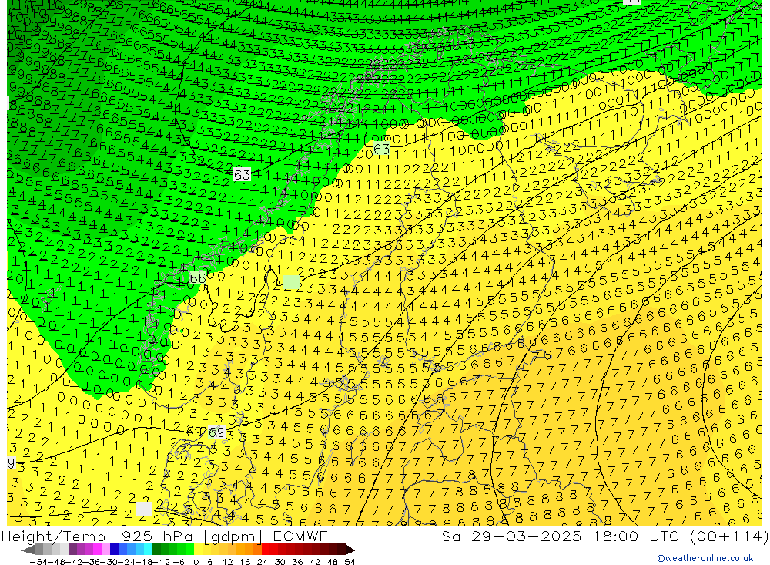
Task: Click the positive "48" legend value
Action: [333, 562]
